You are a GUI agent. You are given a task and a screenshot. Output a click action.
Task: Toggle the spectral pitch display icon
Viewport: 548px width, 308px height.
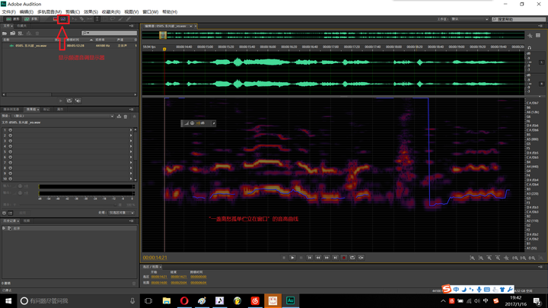pyautogui.click(x=63, y=19)
